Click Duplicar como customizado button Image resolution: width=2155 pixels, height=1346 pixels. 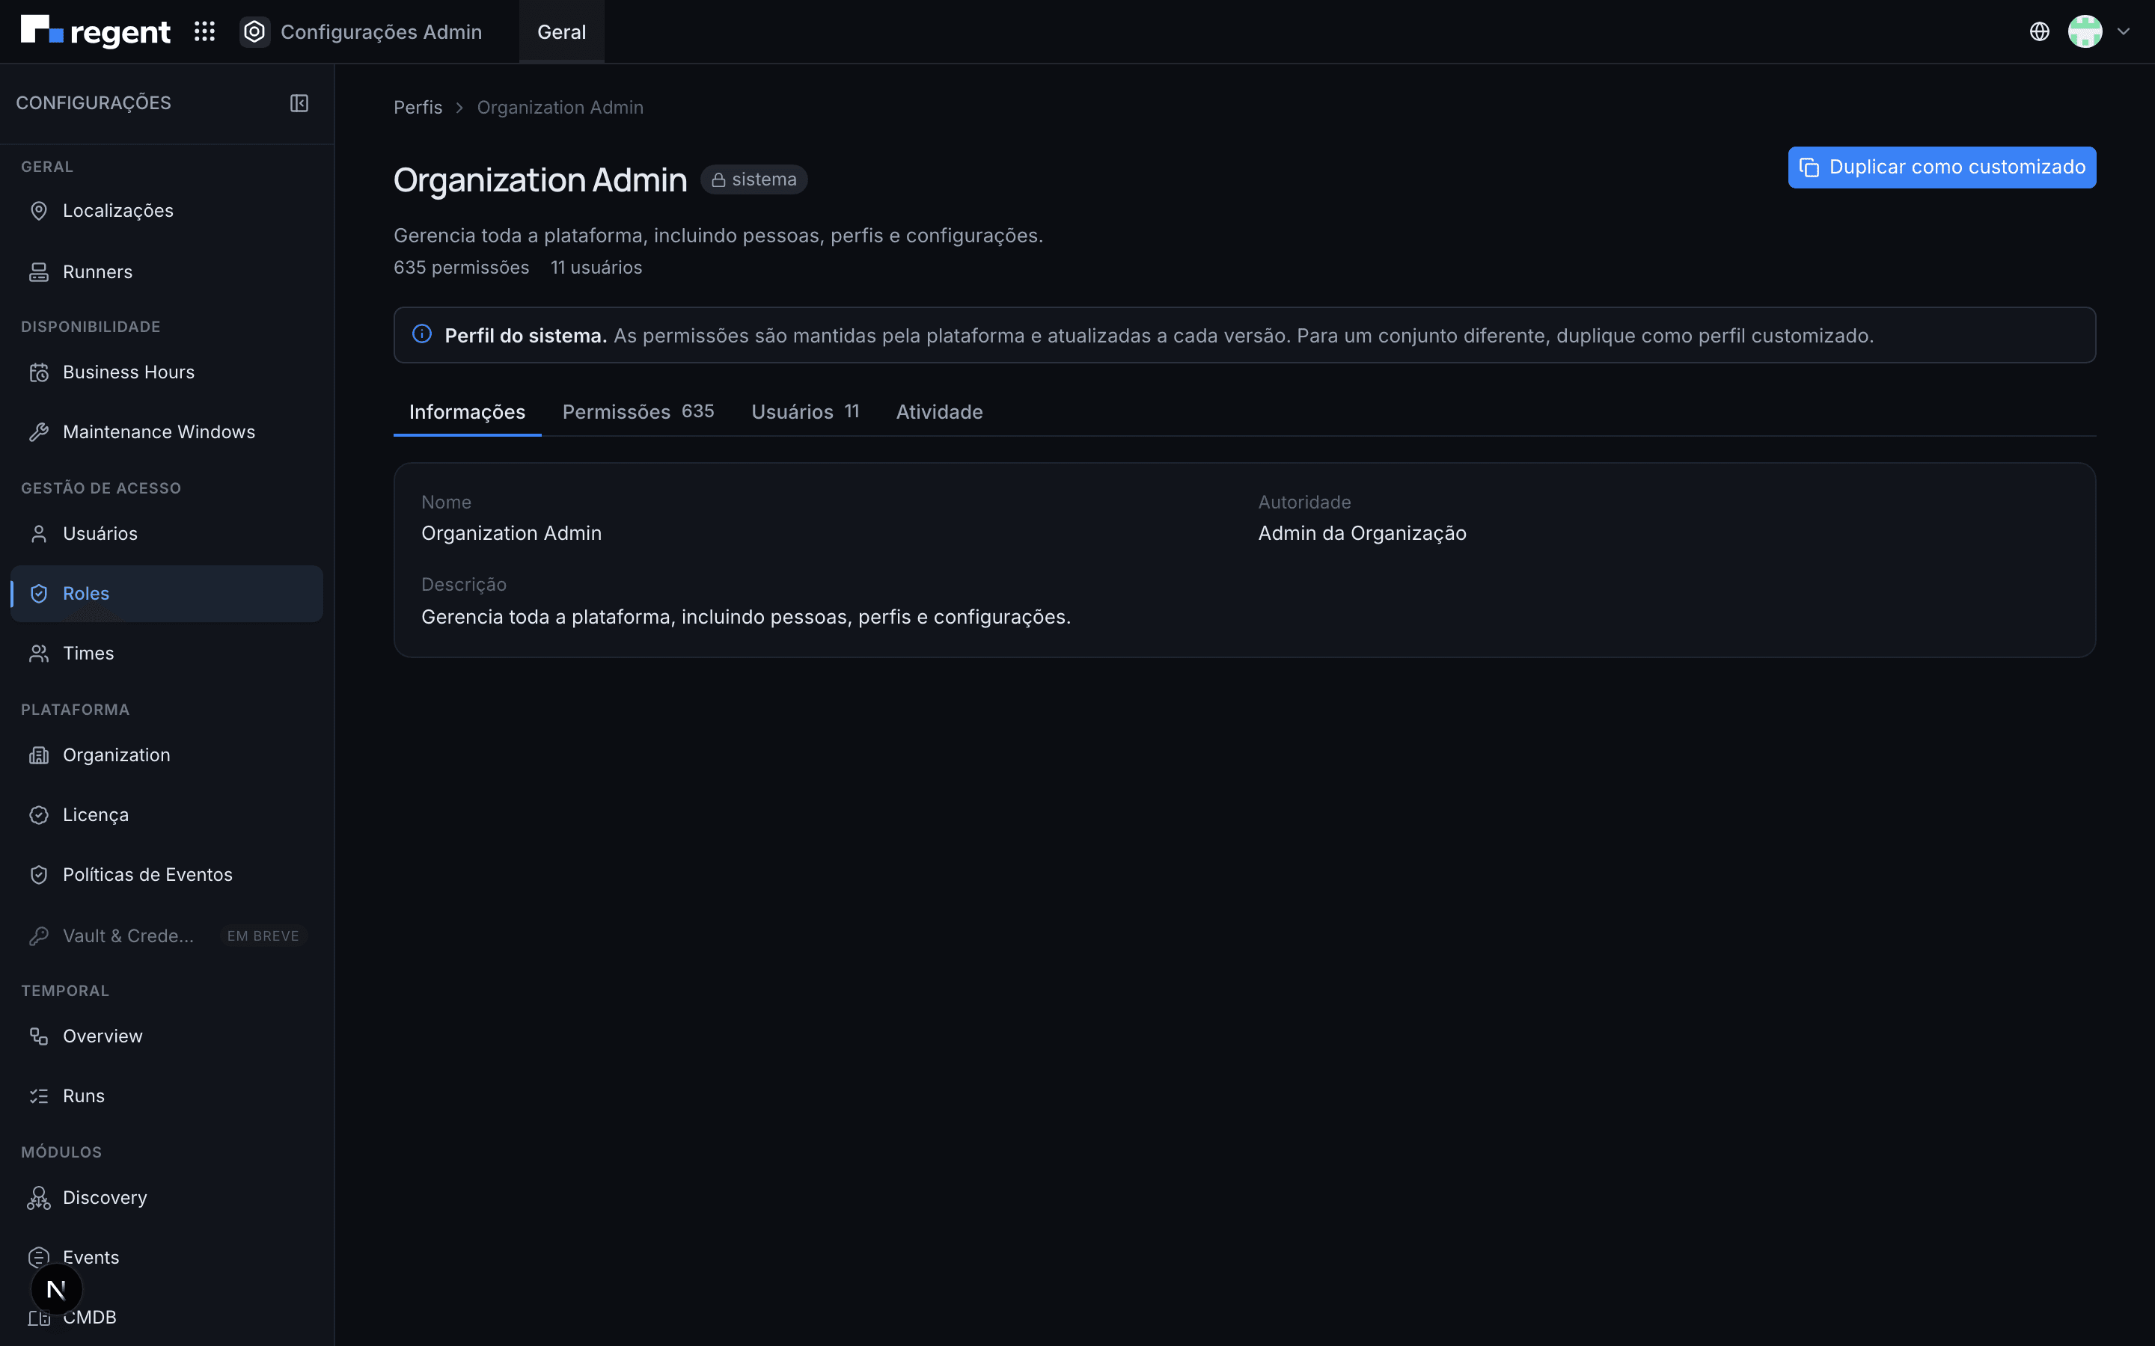pyautogui.click(x=1941, y=168)
